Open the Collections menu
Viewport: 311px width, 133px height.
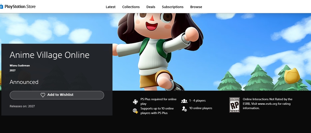[x=131, y=7]
